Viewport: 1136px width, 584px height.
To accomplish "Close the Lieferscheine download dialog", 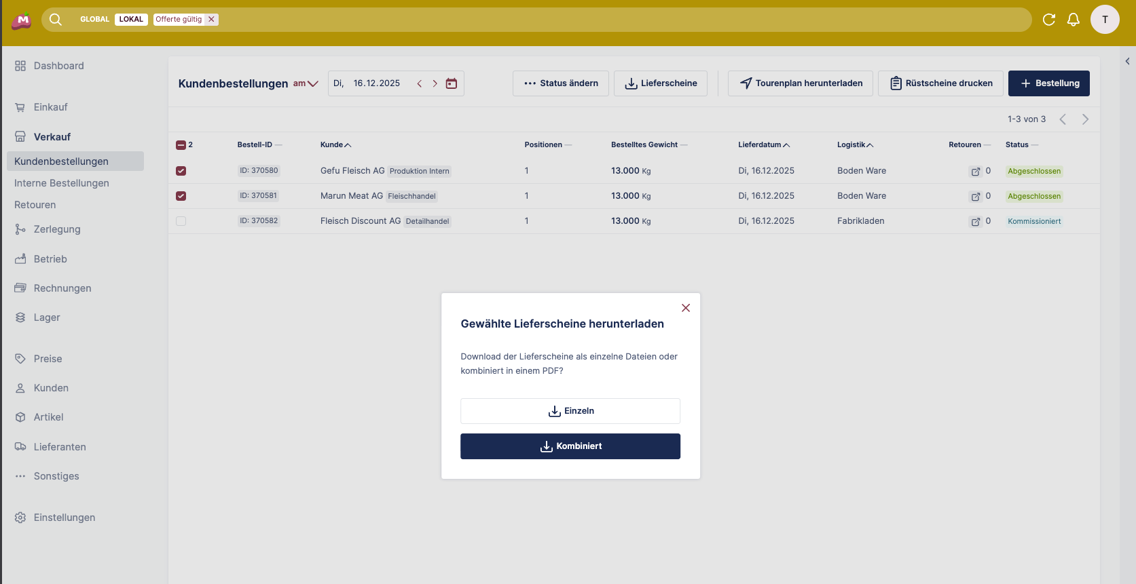I will (x=686, y=308).
